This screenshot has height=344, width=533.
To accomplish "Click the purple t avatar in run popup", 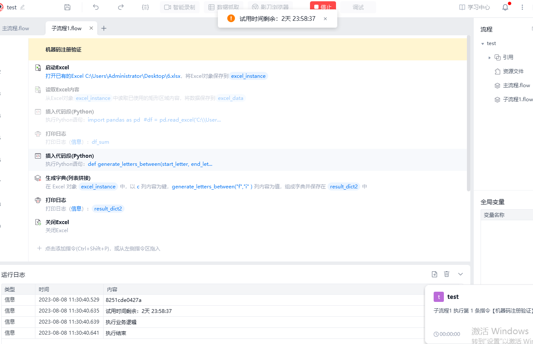I will (439, 297).
